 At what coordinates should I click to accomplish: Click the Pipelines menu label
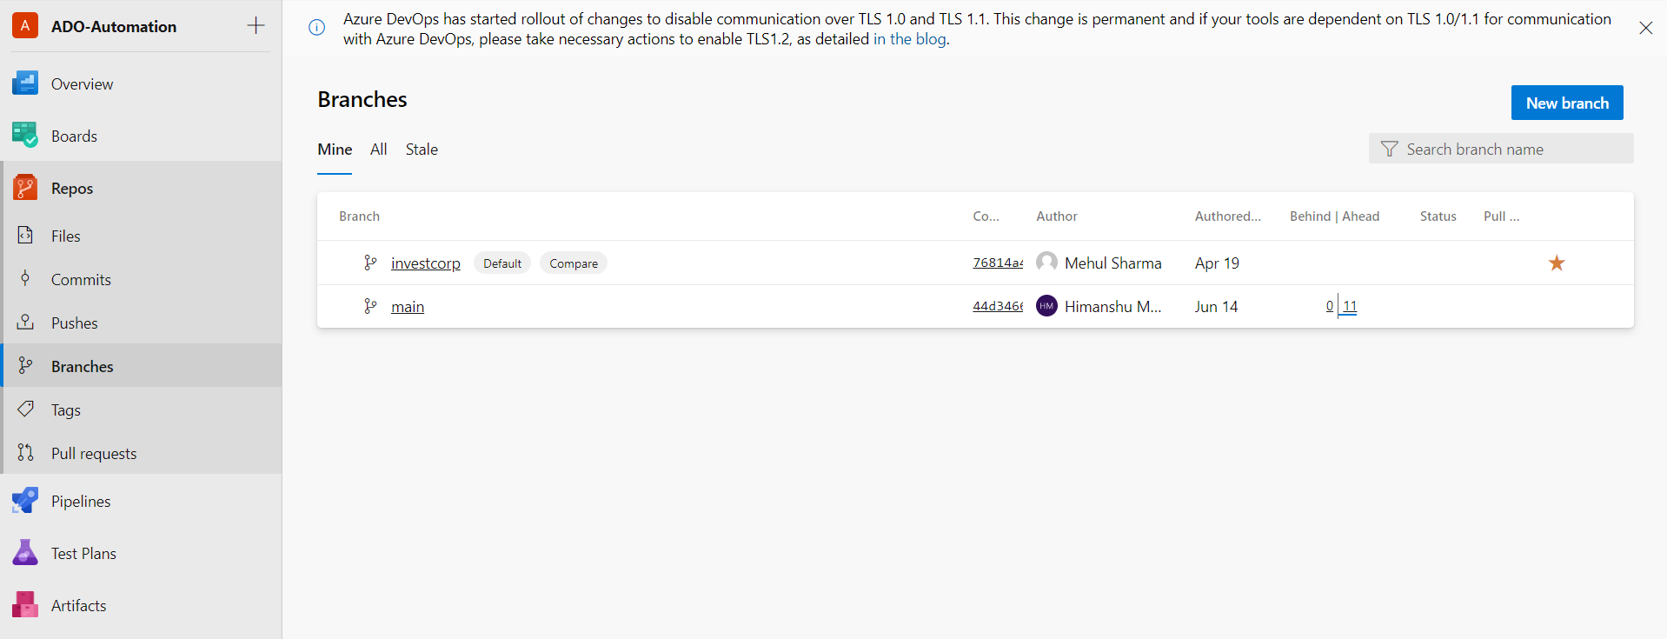(x=81, y=502)
